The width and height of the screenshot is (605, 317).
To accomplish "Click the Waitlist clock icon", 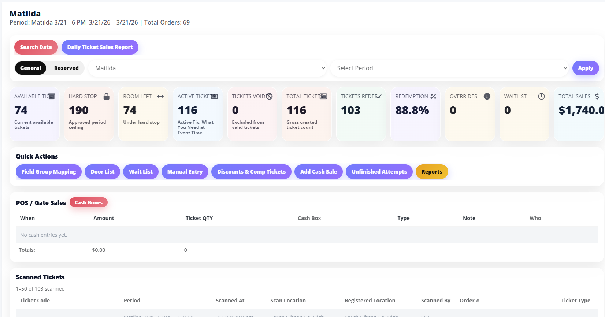I will click(x=541, y=96).
